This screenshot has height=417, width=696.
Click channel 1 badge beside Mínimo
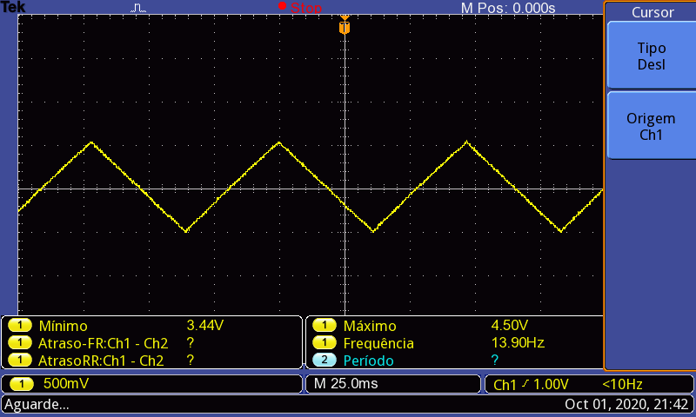[19, 326]
